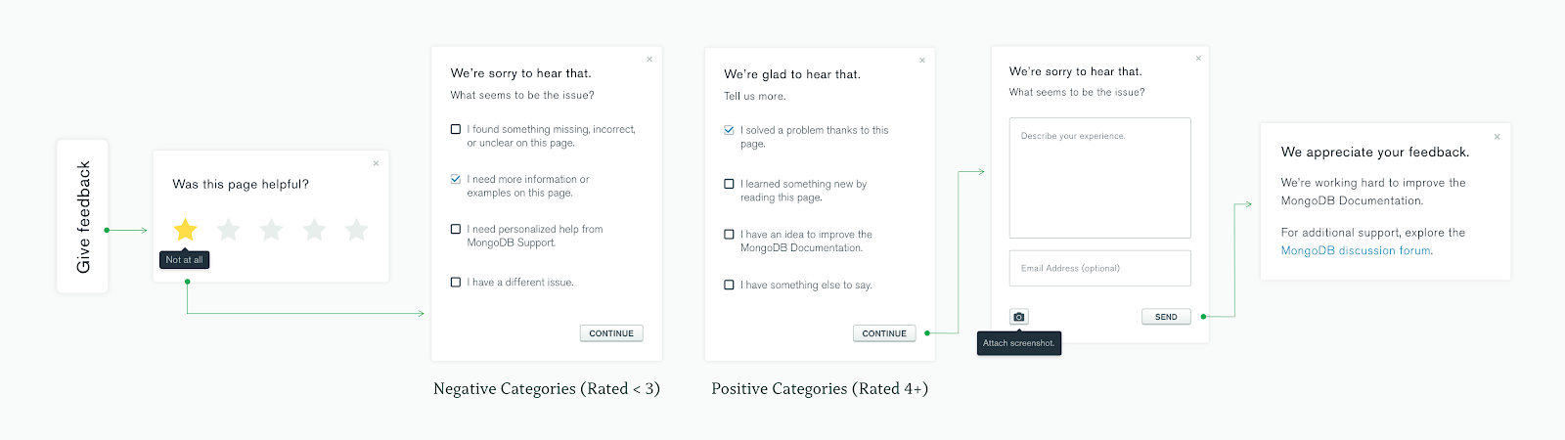Choose the fourth rating star
Image resolution: width=1565 pixels, height=440 pixels.
pos(314,230)
